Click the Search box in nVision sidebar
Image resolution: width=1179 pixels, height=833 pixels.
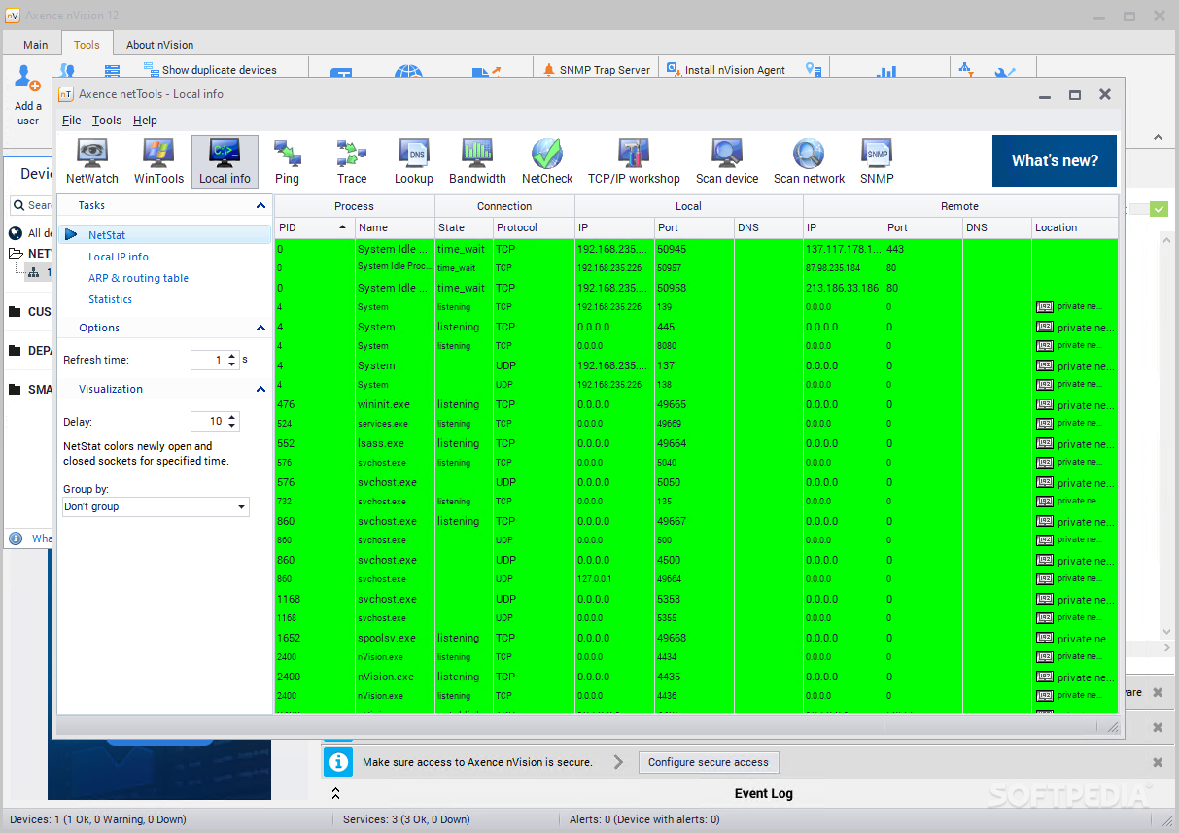(31, 205)
